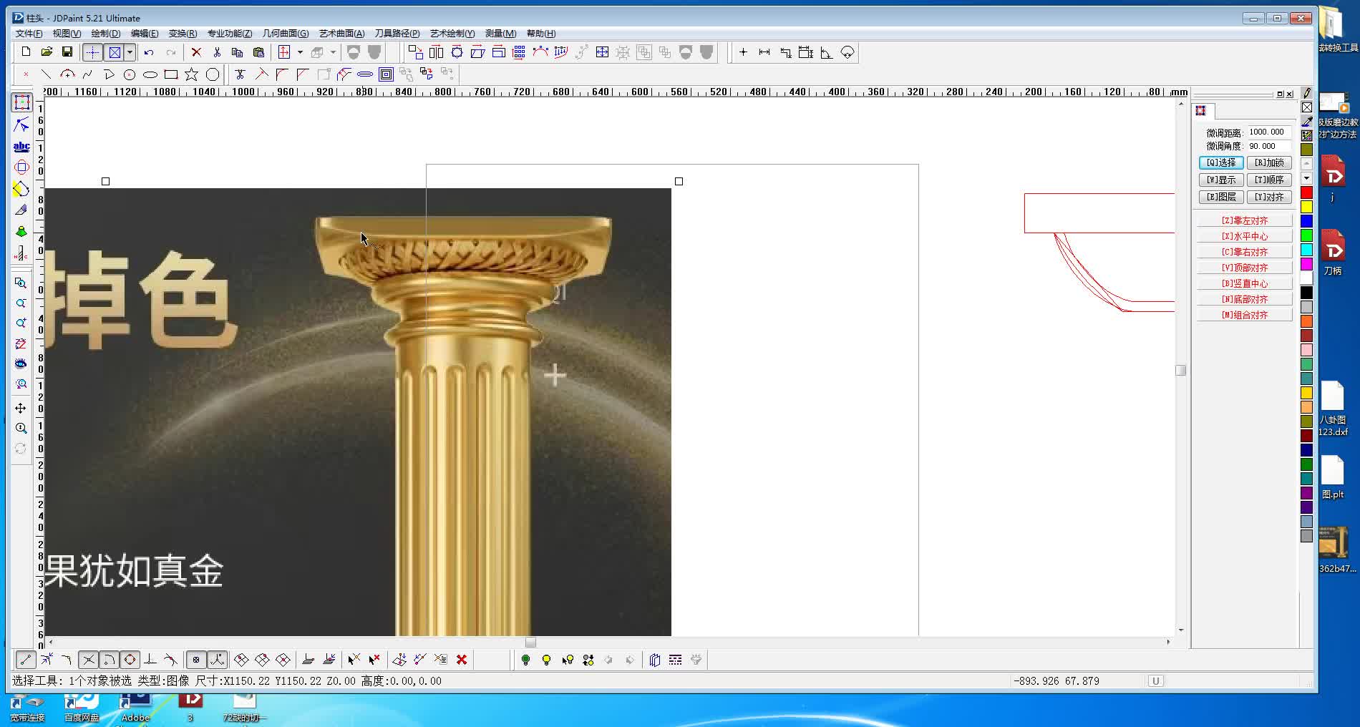Select the text 'abc' tool in left toolbar
The image size is (1360, 727).
coord(21,147)
